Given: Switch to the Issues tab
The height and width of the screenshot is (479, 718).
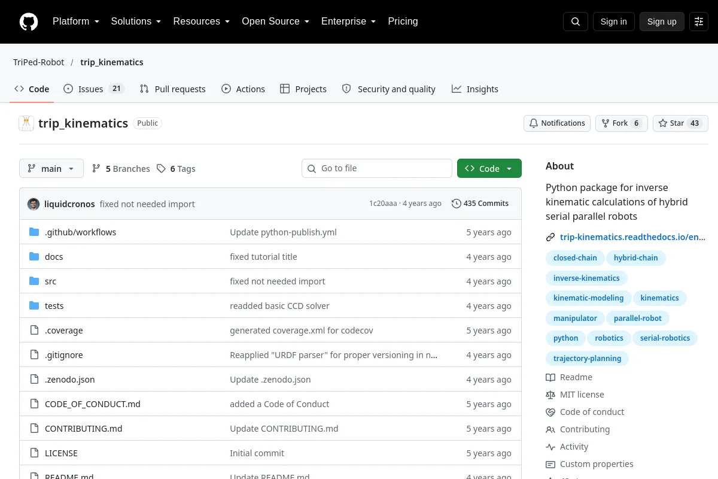Looking at the screenshot, I should tap(93, 89).
